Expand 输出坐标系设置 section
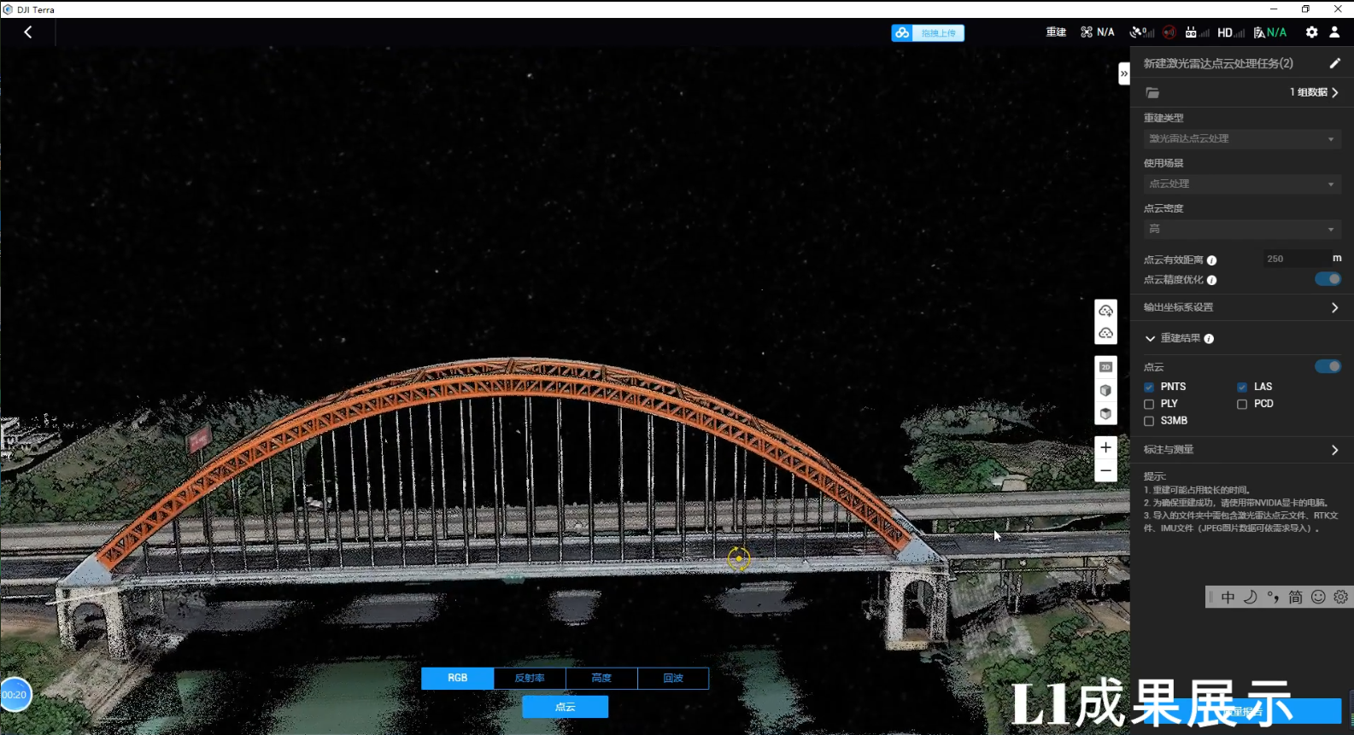This screenshot has width=1354, height=735. 1241,307
